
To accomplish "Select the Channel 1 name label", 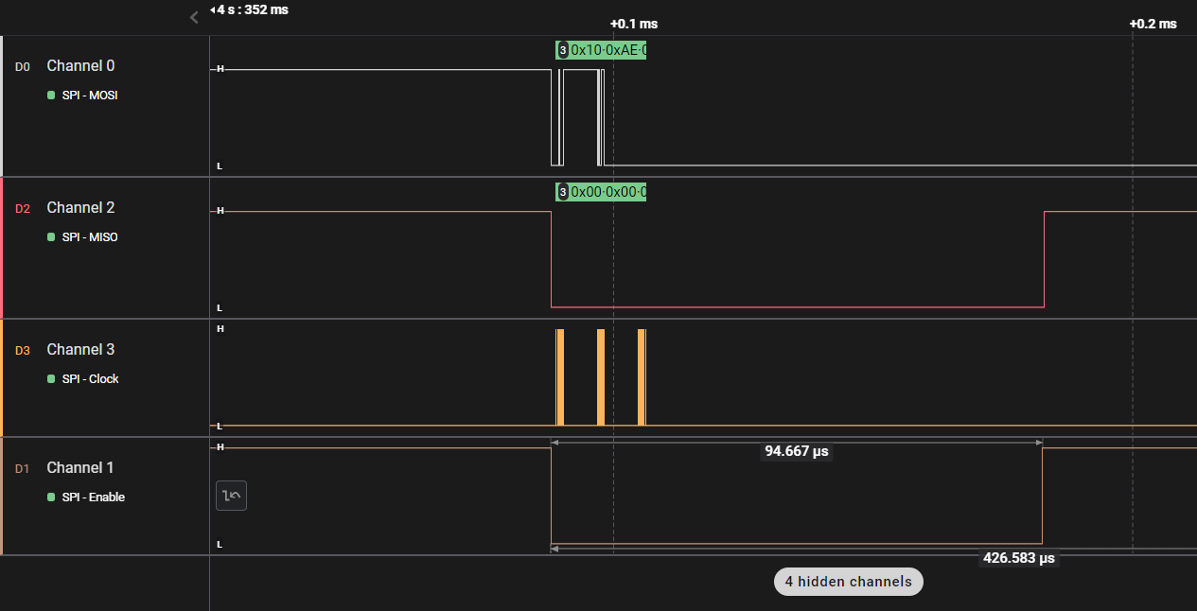I will [80, 468].
